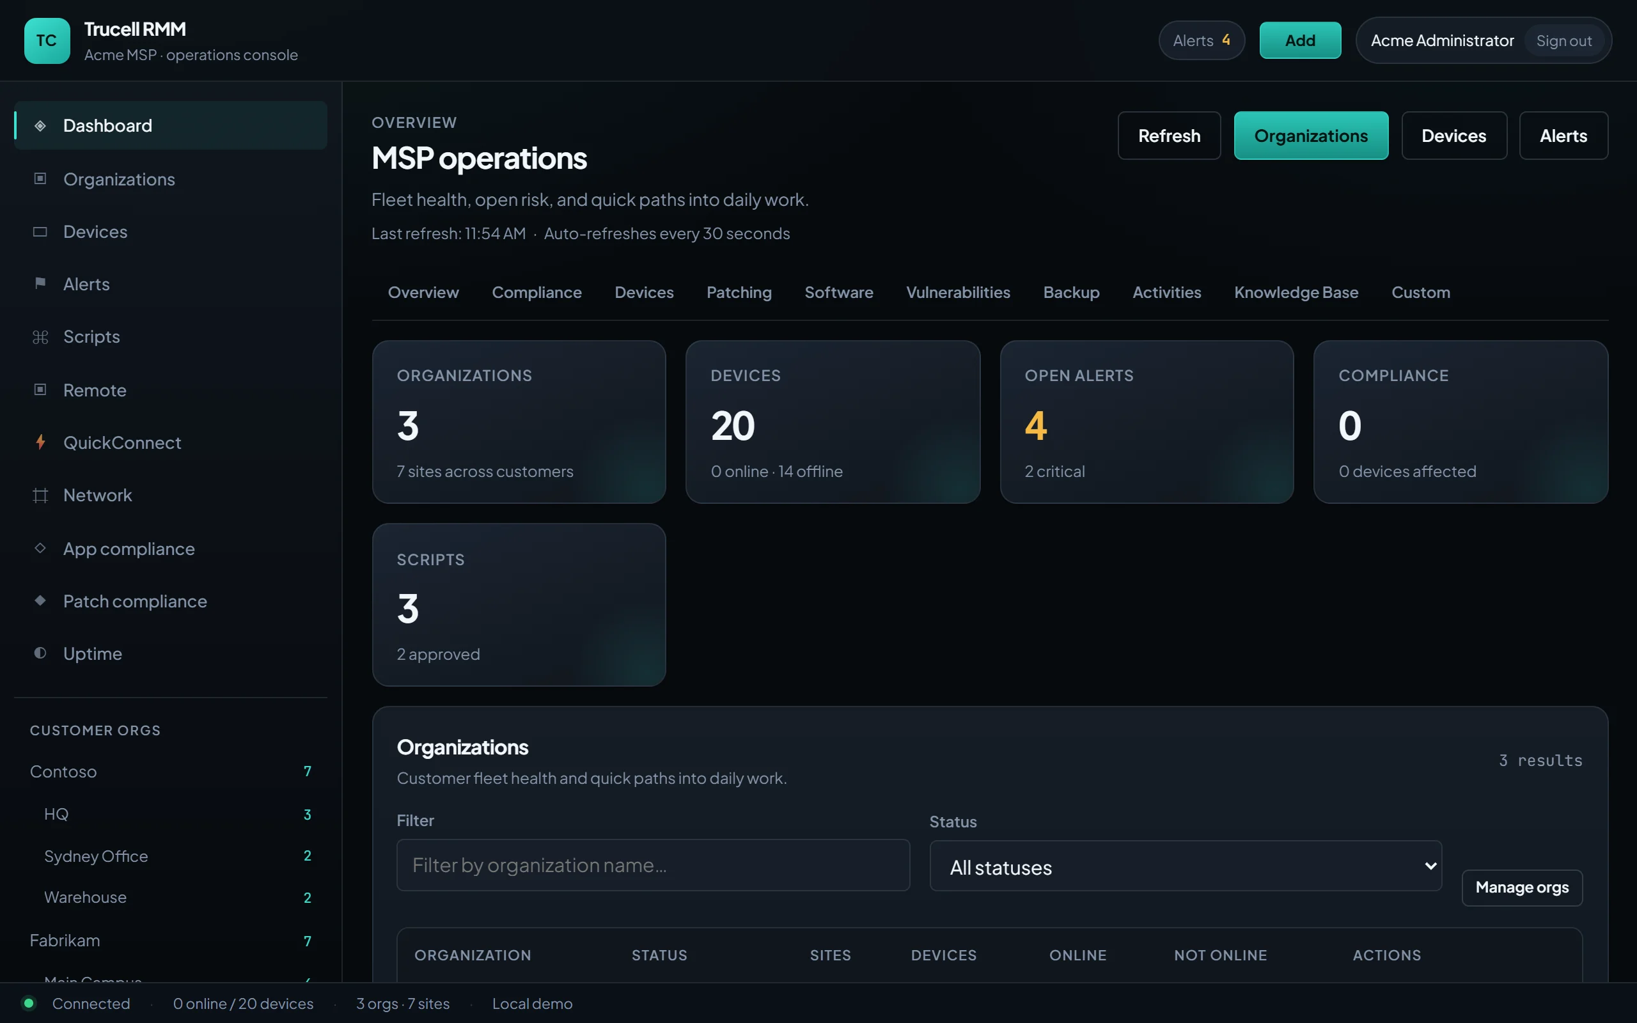Open the Alerts 4 pill in header
Screen dimensions: 1637x1023
pyautogui.click(x=1201, y=40)
